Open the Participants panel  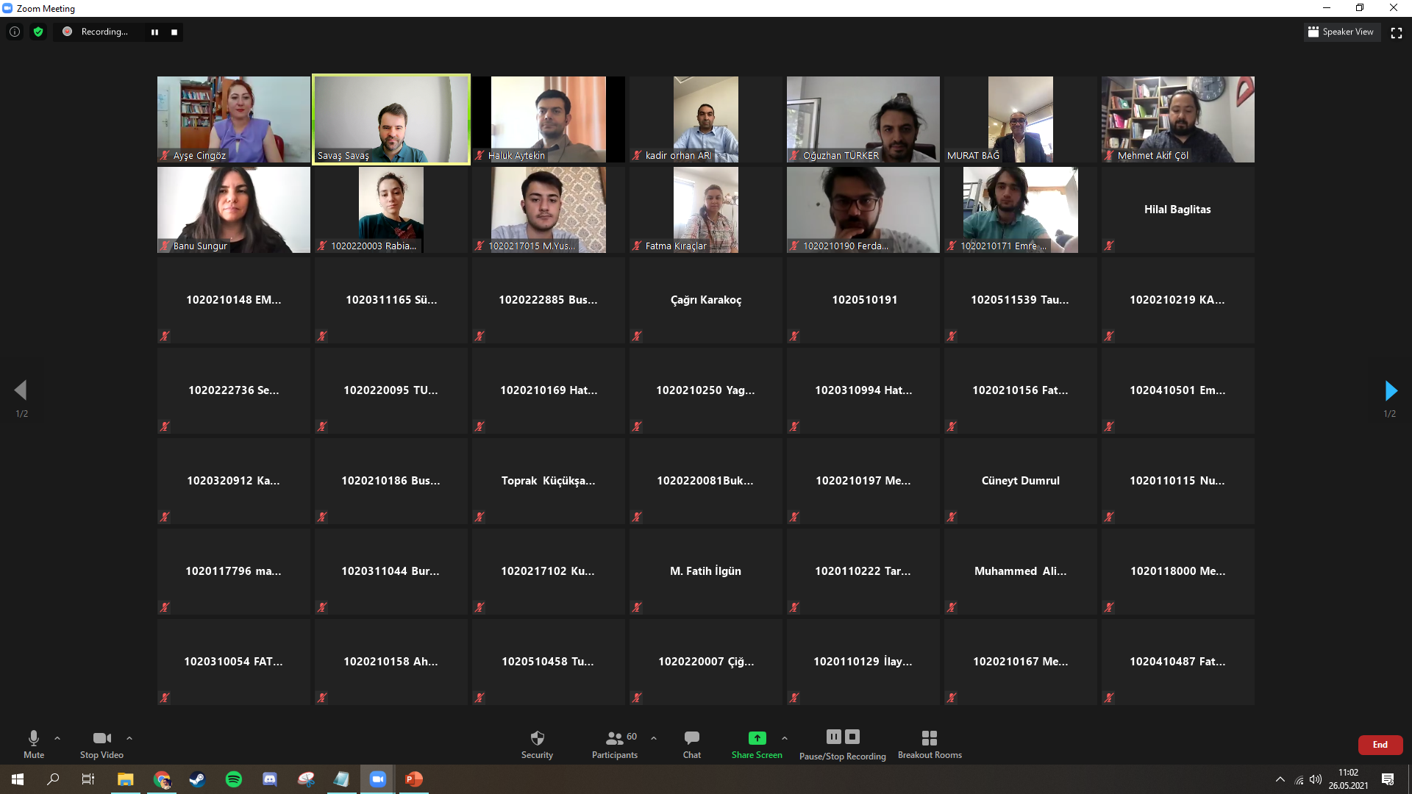pyautogui.click(x=616, y=744)
